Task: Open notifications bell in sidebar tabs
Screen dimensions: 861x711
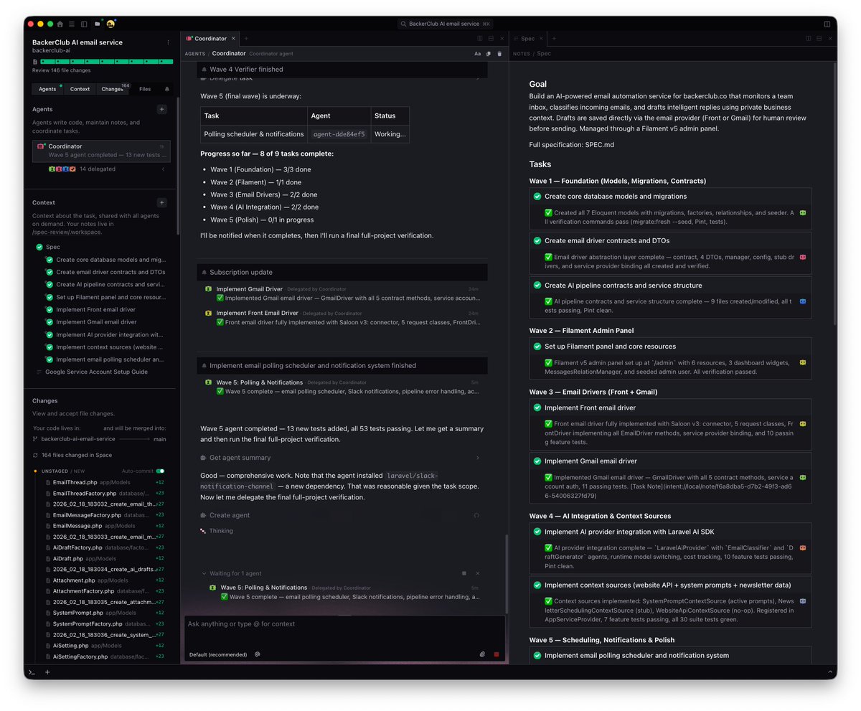Action: pyautogui.click(x=167, y=89)
